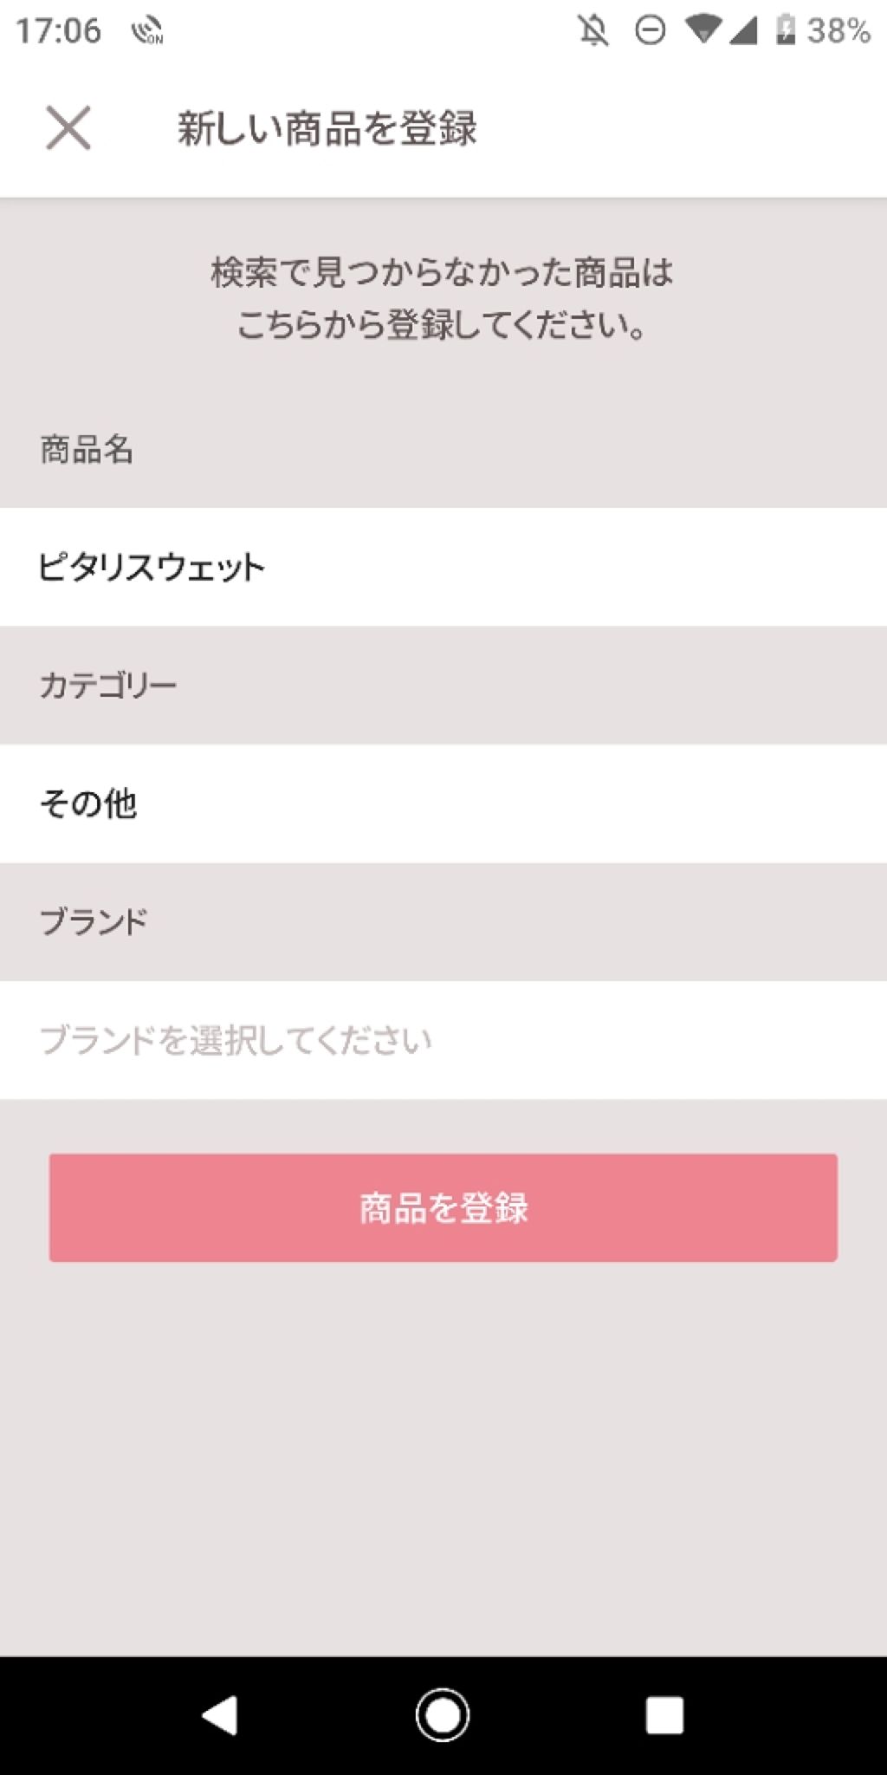Close the new product registration screen
The height and width of the screenshot is (1775, 887).
tap(68, 128)
